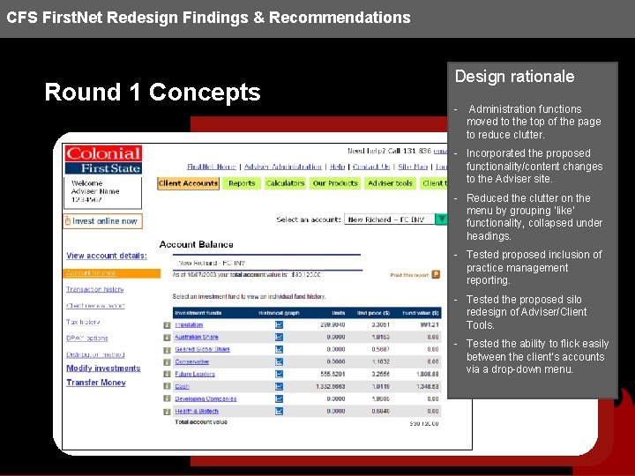
Task: Open the Calculators tab
Action: (285, 183)
